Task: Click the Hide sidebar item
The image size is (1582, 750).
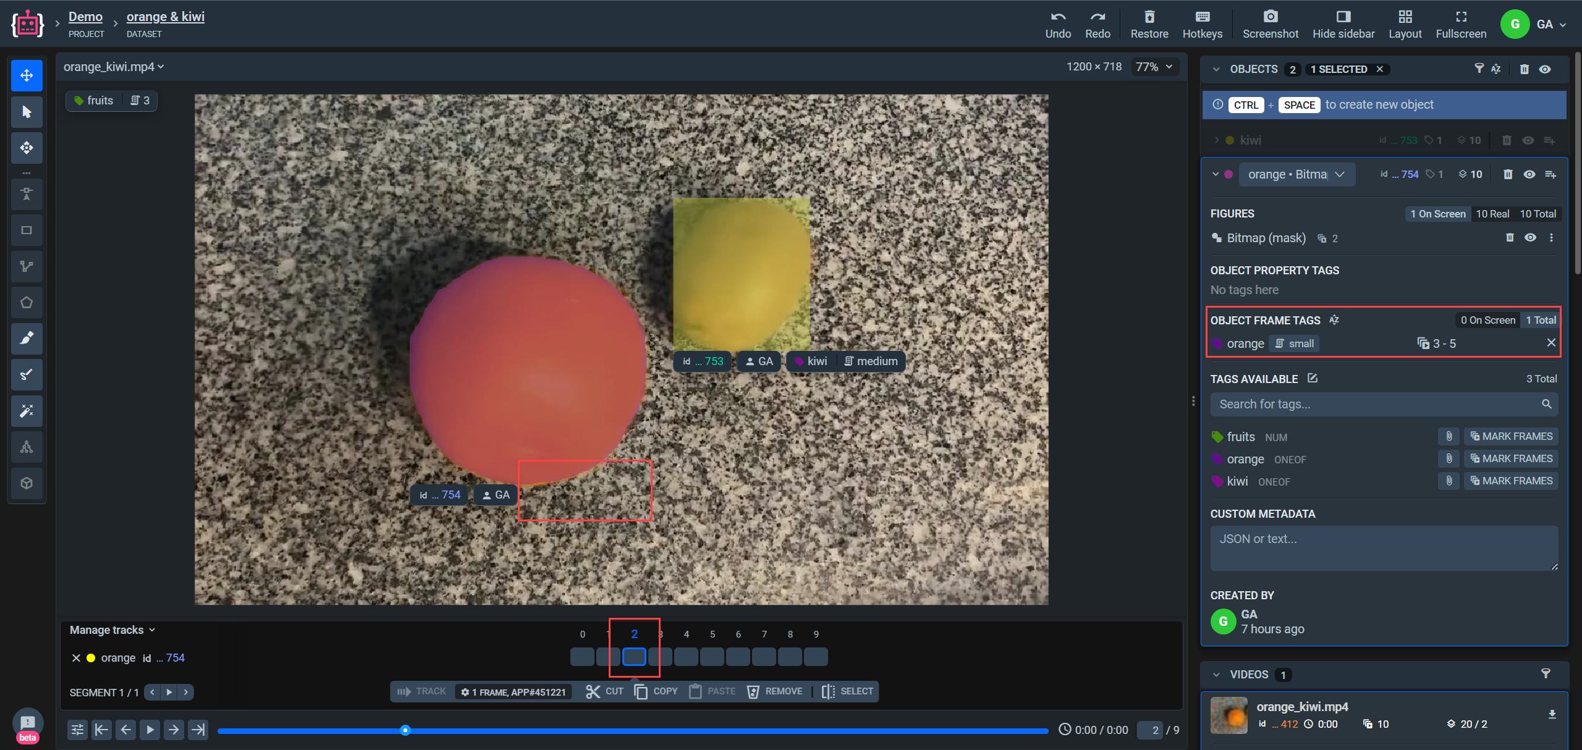Action: [x=1343, y=24]
